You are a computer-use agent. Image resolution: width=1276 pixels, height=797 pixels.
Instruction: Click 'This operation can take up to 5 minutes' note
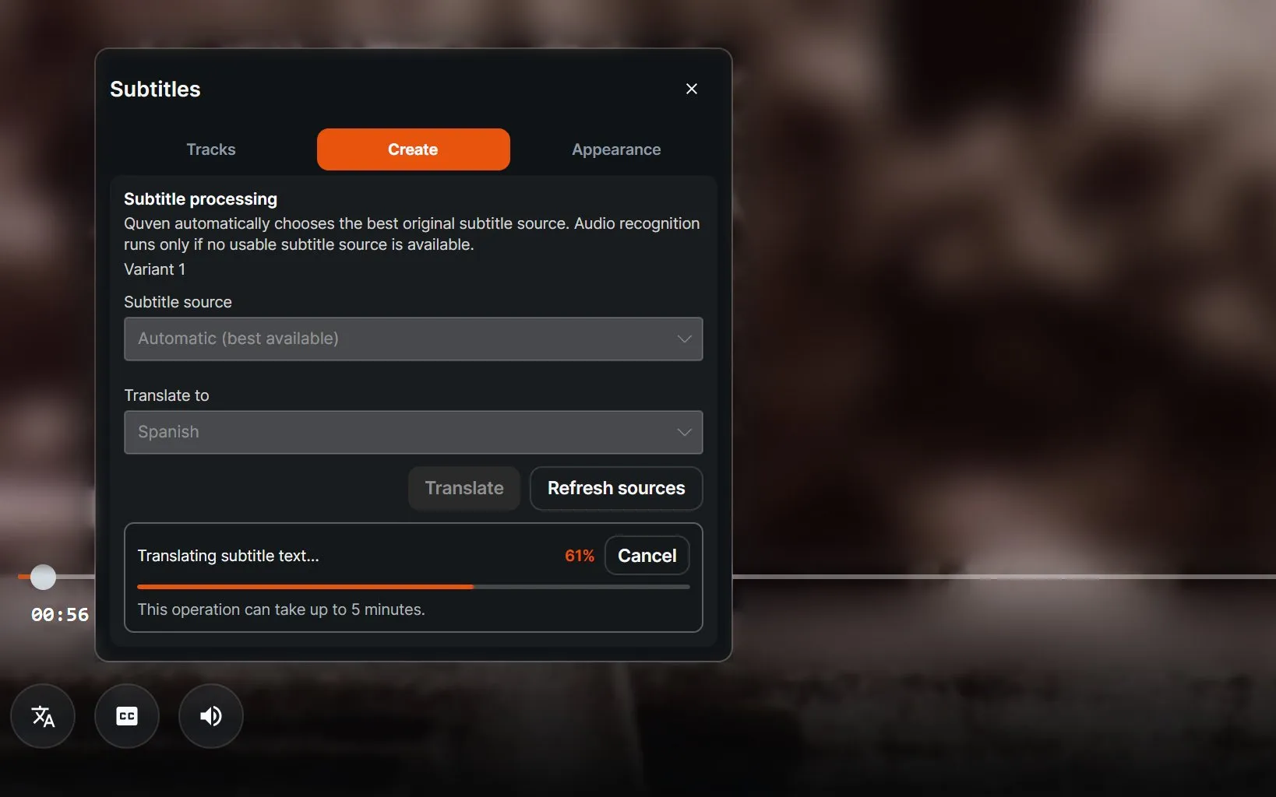click(x=281, y=609)
